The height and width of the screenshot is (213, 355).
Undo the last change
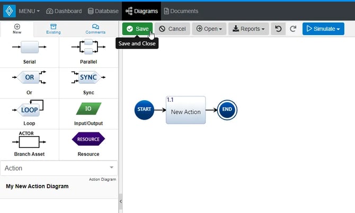point(278,29)
